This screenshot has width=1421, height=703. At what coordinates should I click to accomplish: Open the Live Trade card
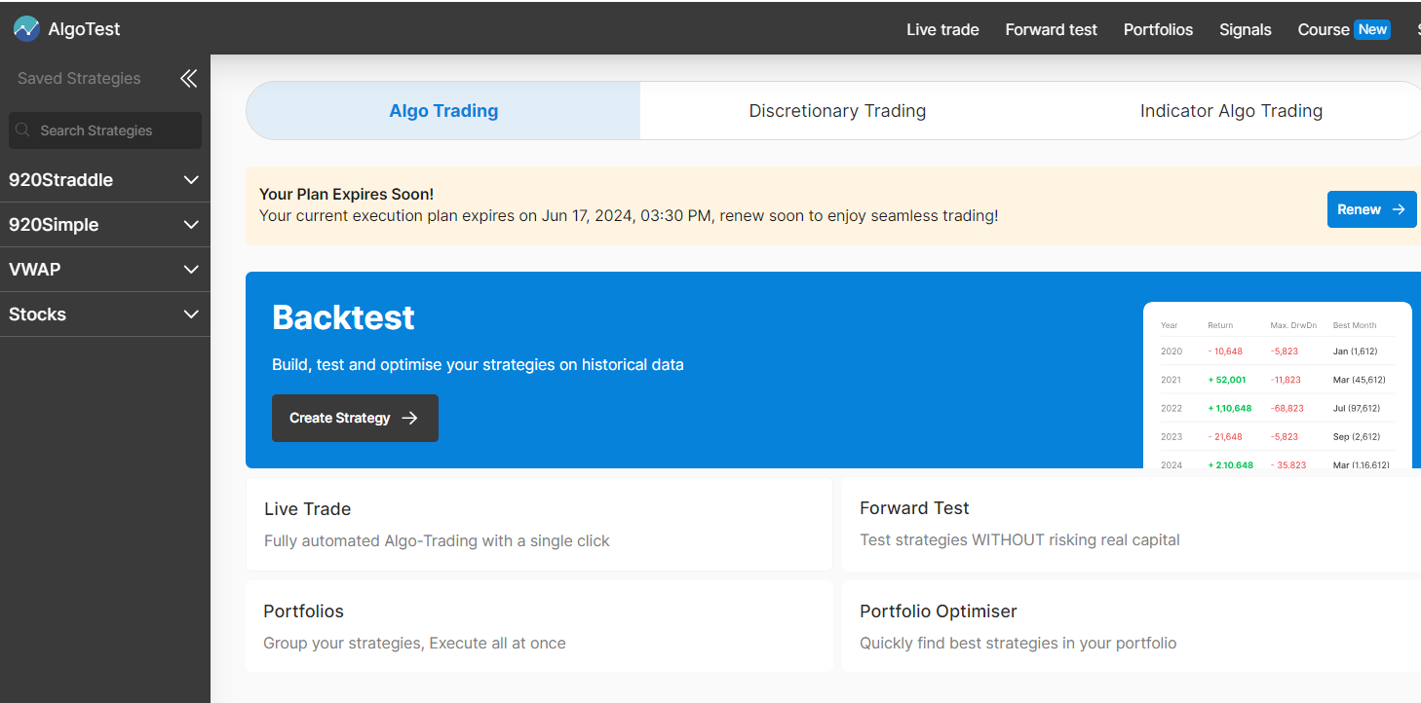(x=539, y=524)
